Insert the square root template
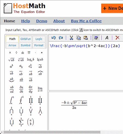The image size is (123, 134). click(x=11, y=60)
